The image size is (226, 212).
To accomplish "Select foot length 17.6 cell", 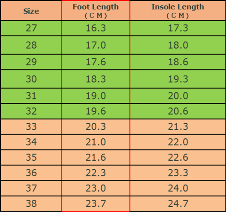I will [x=96, y=62].
